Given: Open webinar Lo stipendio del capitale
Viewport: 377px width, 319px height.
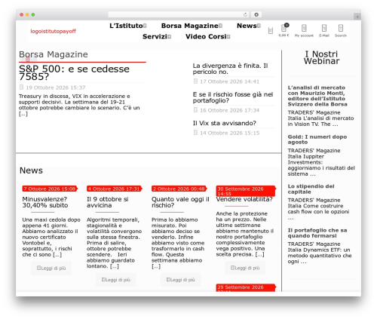Looking at the screenshot, I should pyautogui.click(x=311, y=189).
